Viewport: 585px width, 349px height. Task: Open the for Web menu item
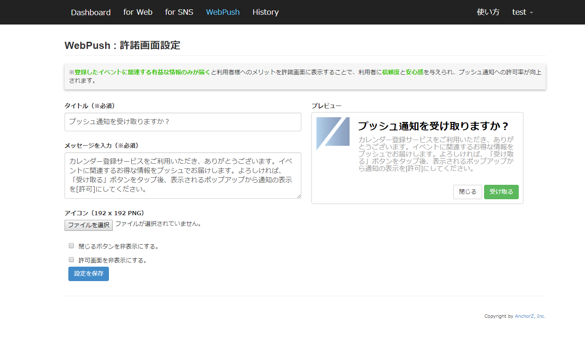click(138, 12)
